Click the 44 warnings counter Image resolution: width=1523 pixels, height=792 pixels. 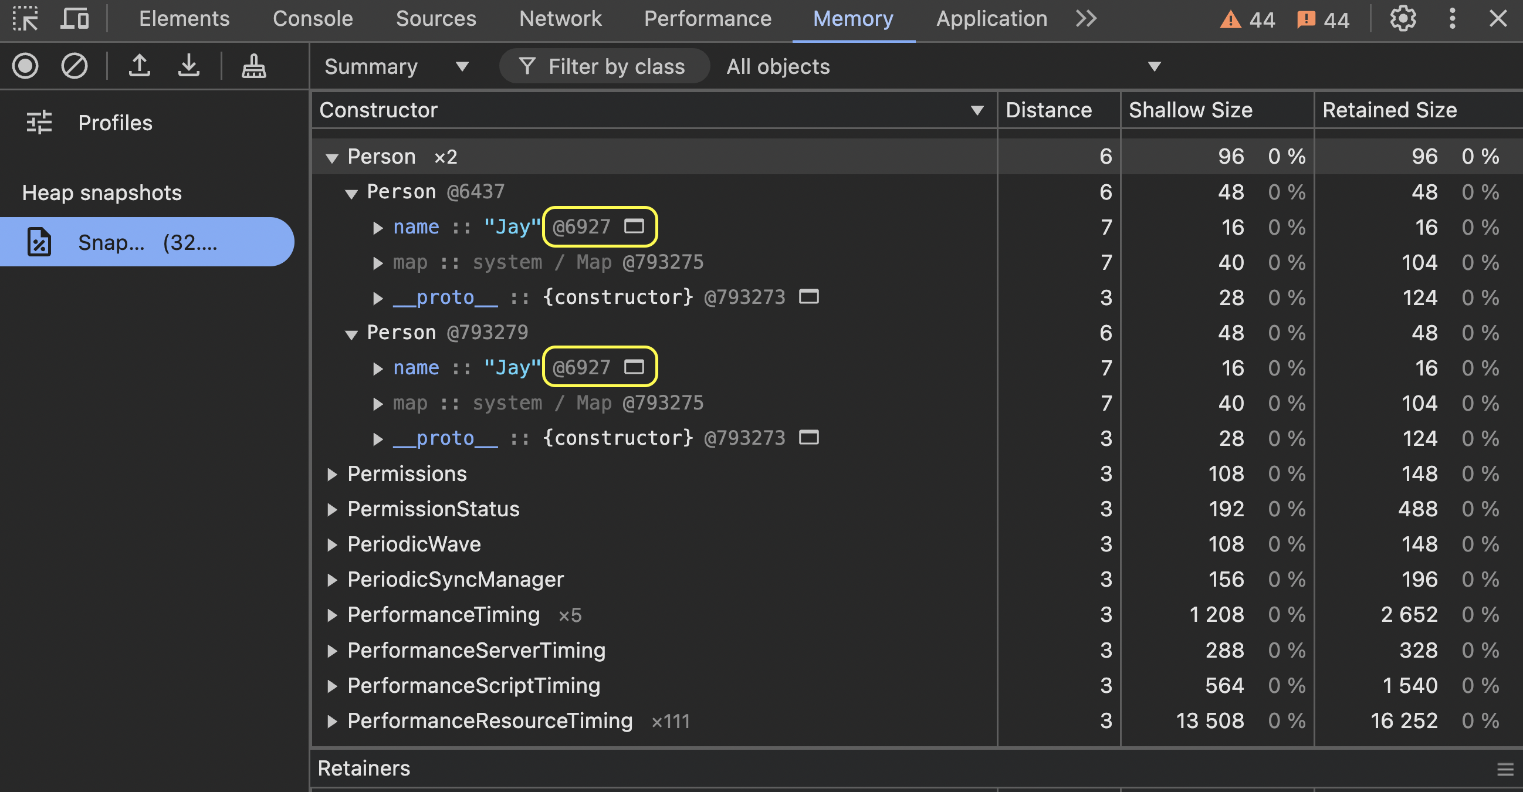pyautogui.click(x=1247, y=19)
